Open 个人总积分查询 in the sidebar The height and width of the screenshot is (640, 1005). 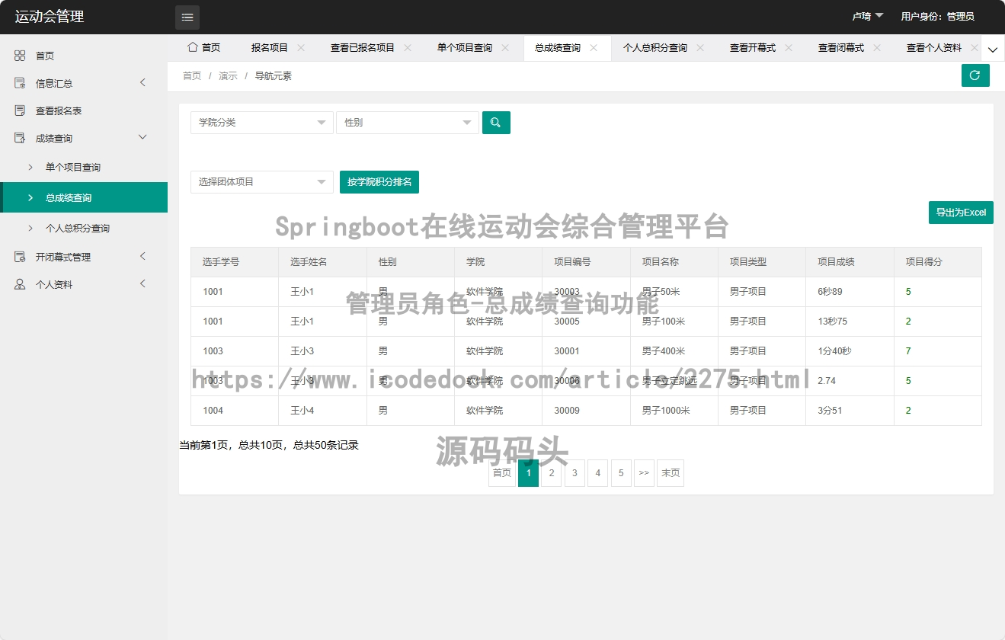coord(84,228)
